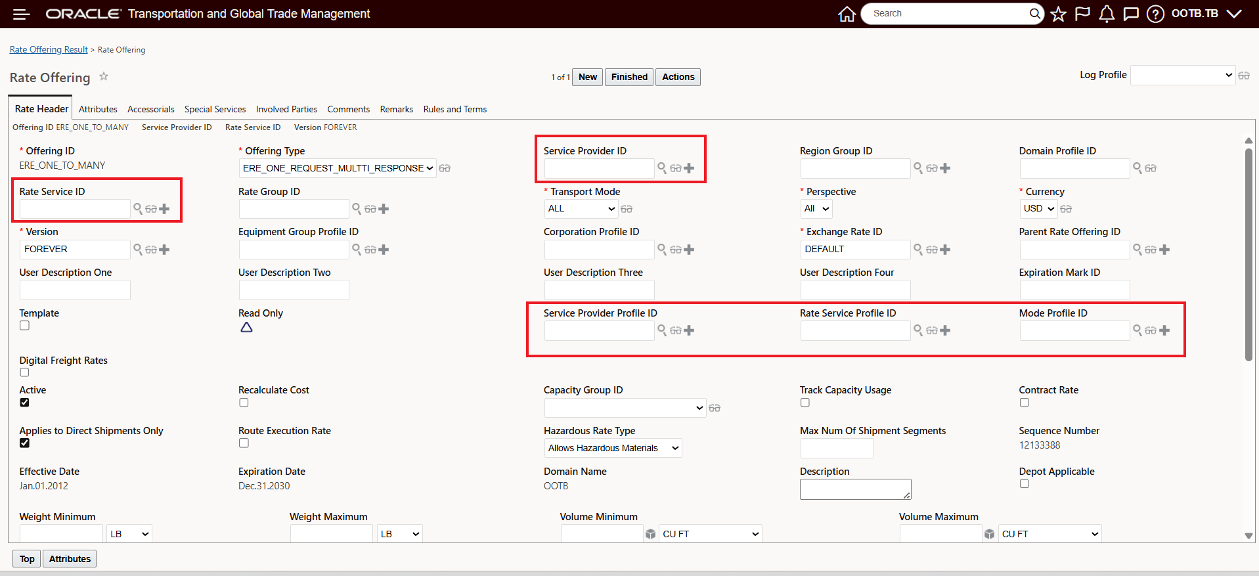Image resolution: width=1259 pixels, height=576 pixels.
Task: Open the Log Profile dropdown
Action: [1183, 76]
